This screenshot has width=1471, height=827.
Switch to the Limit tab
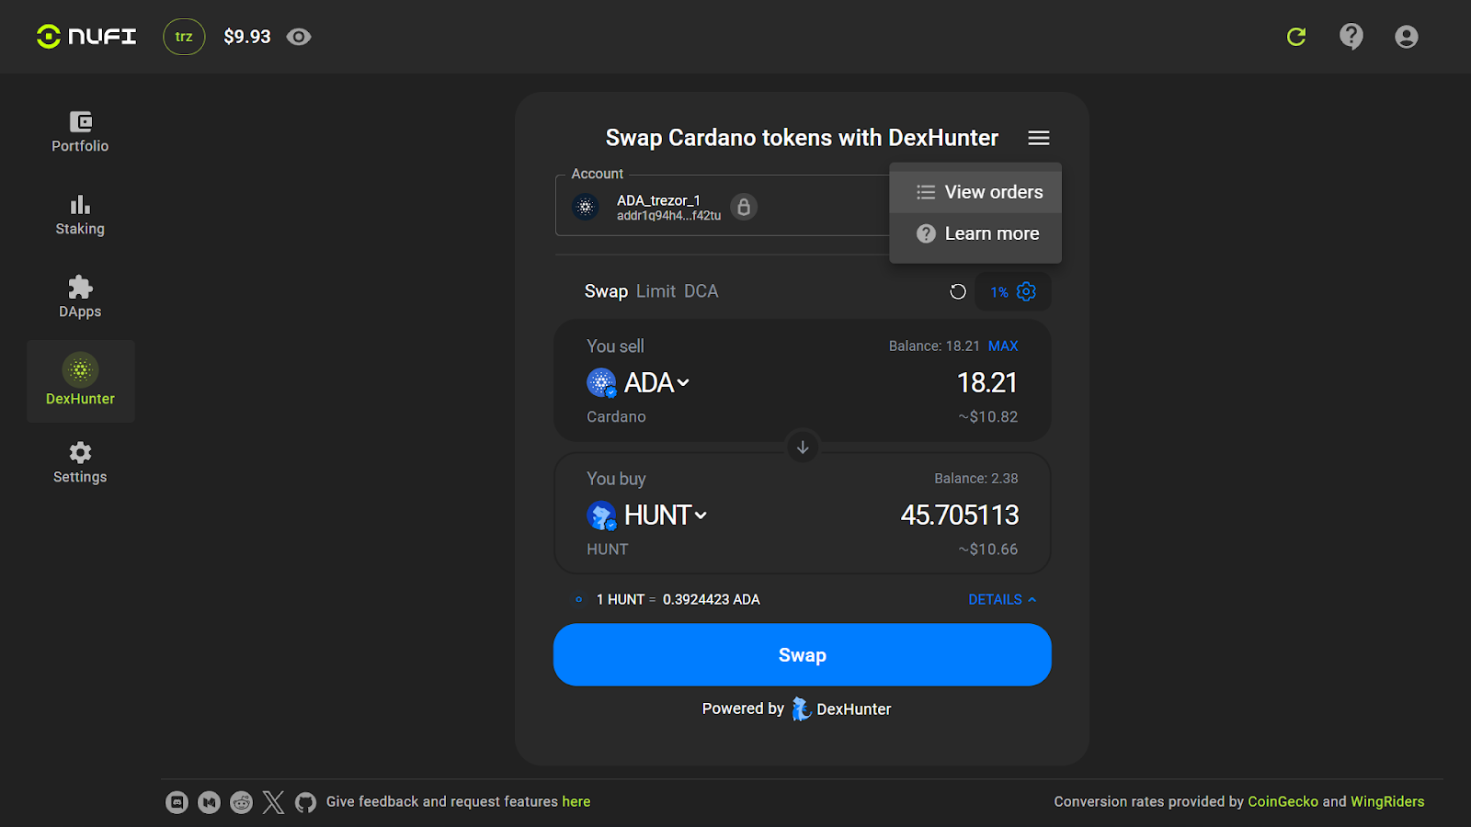pos(656,291)
